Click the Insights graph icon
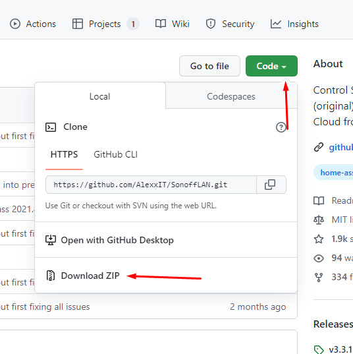 coord(276,24)
